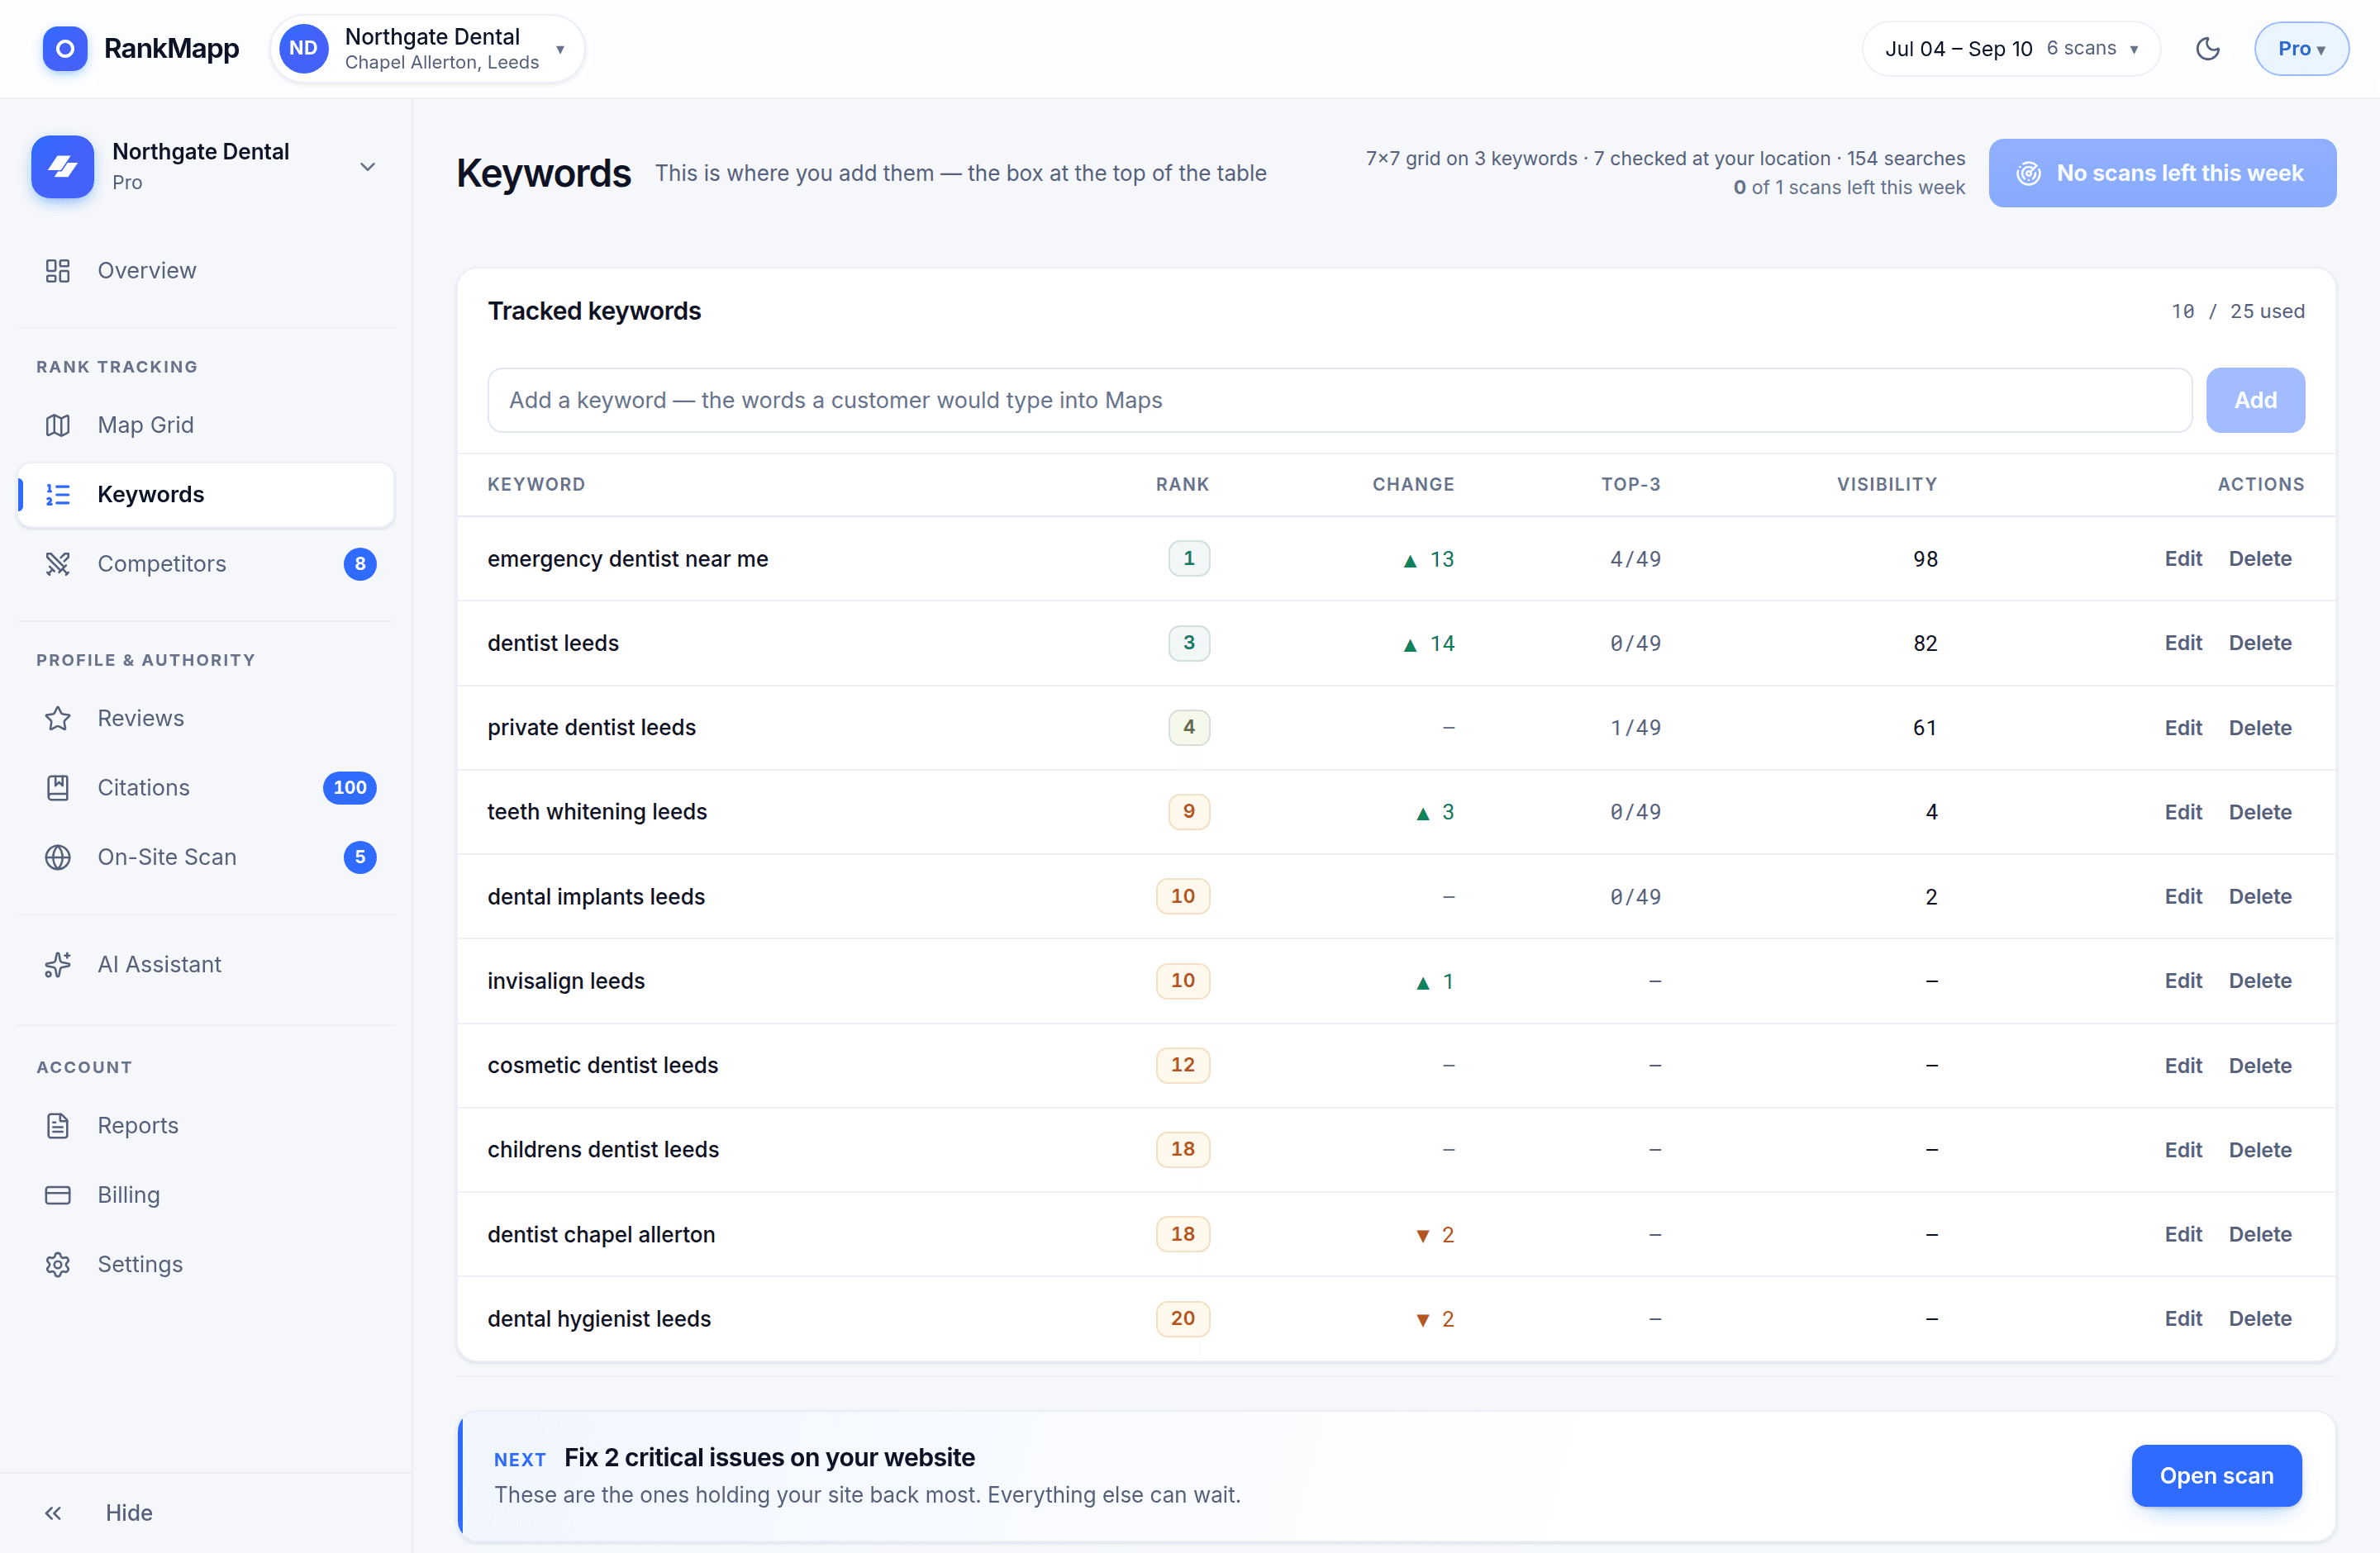Image resolution: width=2380 pixels, height=1553 pixels.
Task: Open the Keywords menu item
Action: click(207, 495)
